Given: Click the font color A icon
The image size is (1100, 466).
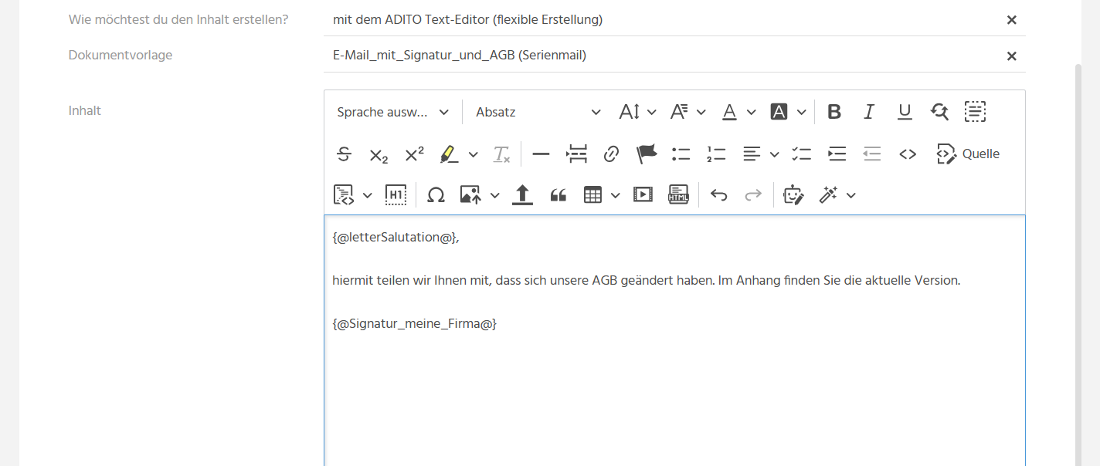Looking at the screenshot, I should point(729,112).
